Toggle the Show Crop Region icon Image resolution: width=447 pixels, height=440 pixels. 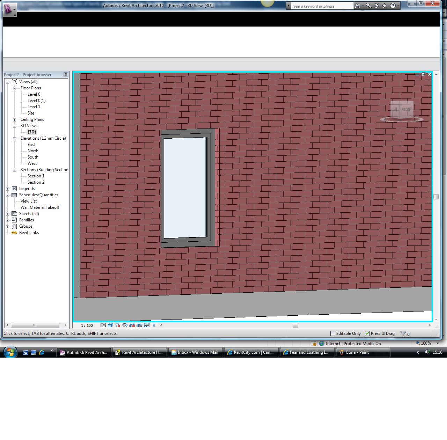tap(139, 325)
